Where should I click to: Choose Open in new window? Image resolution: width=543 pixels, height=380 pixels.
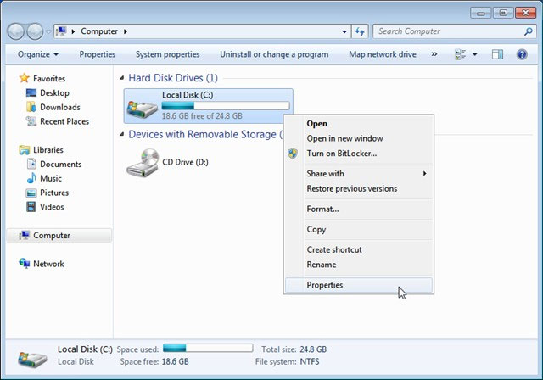tap(359, 138)
